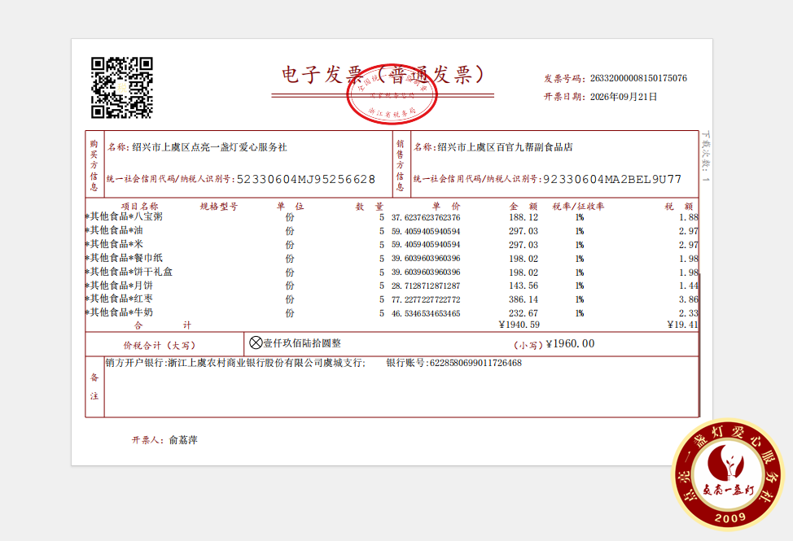This screenshot has height=541, width=793.
Task: Select unit price 28.7128712871287
Action: (x=426, y=286)
